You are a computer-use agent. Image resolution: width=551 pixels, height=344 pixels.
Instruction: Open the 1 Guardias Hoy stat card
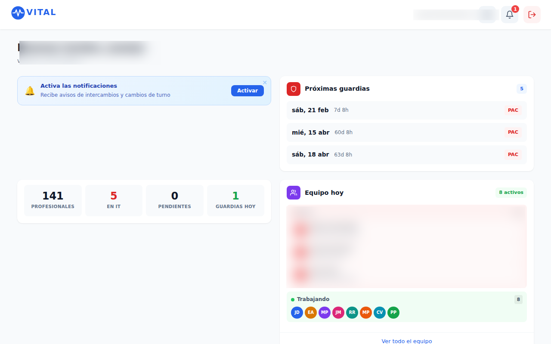235,200
